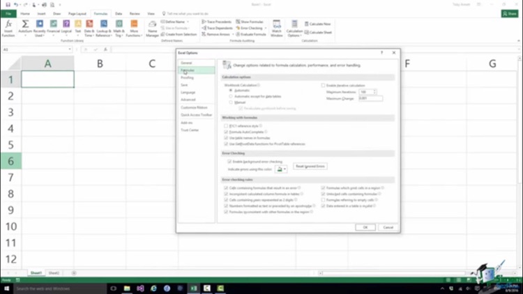
Task: Open the Name Box dropdown arrow
Action: (x=69, y=49)
